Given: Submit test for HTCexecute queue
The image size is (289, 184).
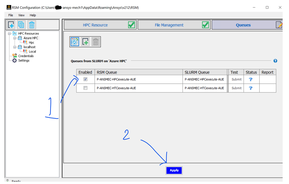Looking at the screenshot, I should pyautogui.click(x=237, y=88).
